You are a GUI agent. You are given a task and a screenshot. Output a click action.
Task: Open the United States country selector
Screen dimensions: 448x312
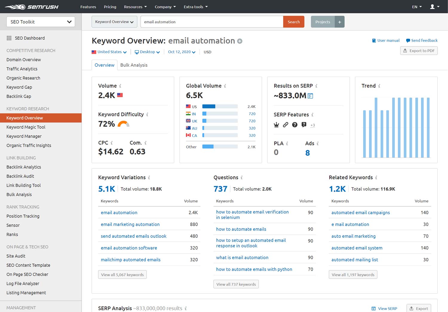click(x=109, y=52)
